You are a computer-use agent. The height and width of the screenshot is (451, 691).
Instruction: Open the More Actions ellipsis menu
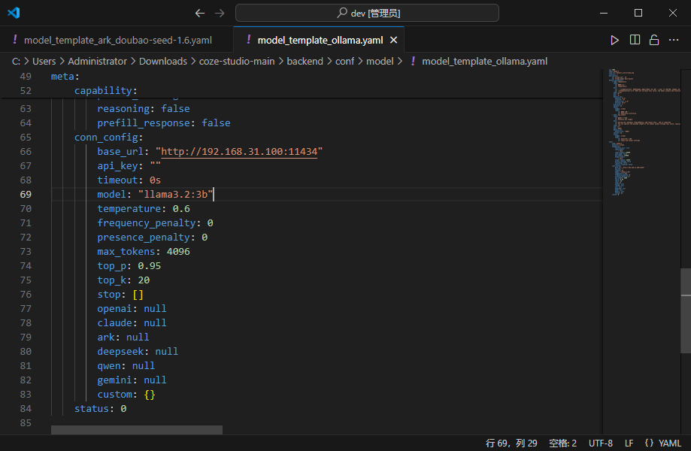click(x=674, y=40)
